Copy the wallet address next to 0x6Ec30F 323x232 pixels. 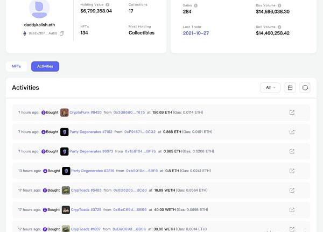(62, 33)
